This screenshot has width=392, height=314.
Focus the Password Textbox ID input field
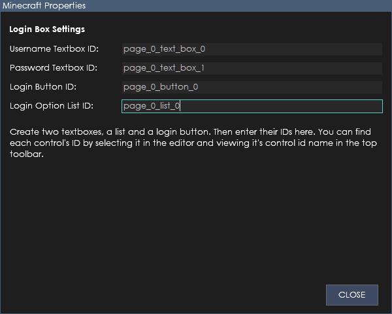[x=252, y=68]
